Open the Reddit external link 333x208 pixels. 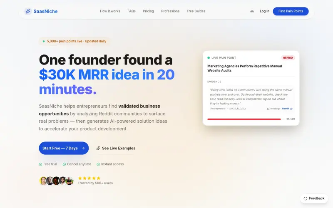click(287, 109)
